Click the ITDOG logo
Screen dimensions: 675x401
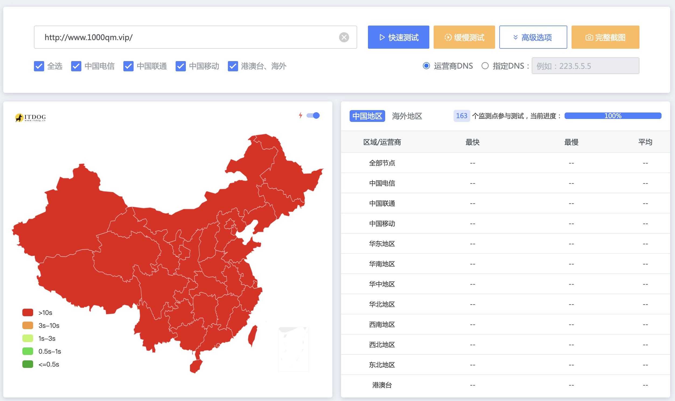(30, 117)
